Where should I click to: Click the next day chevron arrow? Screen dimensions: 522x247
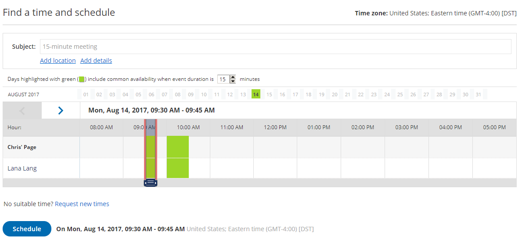click(x=61, y=110)
